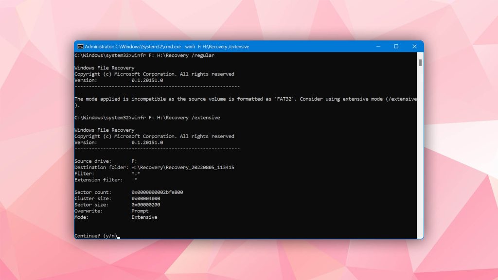This screenshot has width=498, height=280.
Task: Click the minimize button on the console window
Action: tap(378, 46)
